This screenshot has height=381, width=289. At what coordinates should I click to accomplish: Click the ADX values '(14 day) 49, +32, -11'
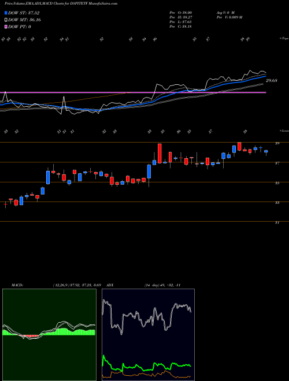(162, 285)
